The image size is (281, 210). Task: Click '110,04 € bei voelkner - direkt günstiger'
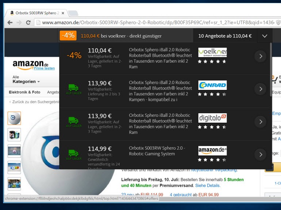[121, 36]
